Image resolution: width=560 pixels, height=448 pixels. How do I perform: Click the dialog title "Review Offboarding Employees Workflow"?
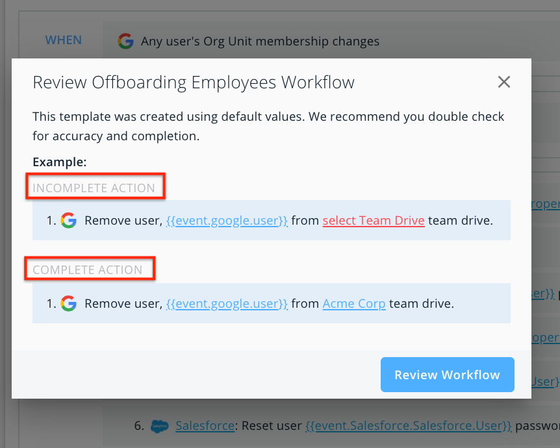(193, 82)
